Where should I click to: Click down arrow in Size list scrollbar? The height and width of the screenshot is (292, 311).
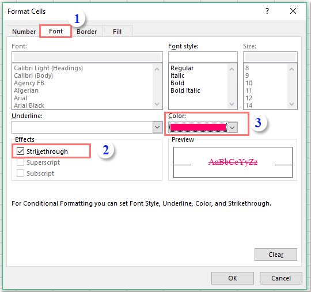291,104
